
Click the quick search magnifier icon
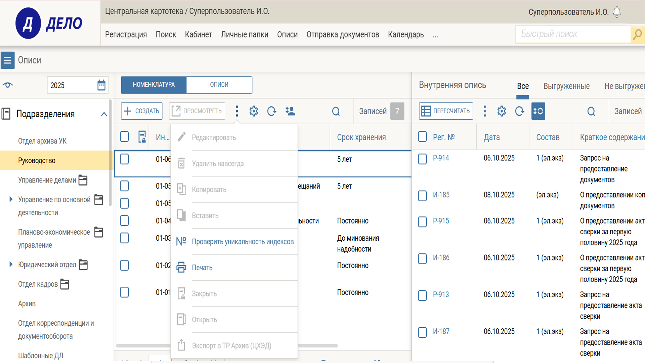(x=637, y=34)
